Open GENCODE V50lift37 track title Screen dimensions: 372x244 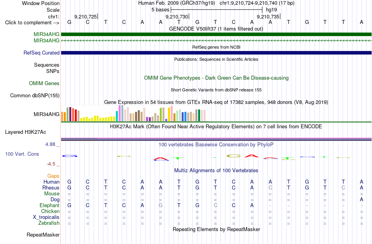coord(216,29)
